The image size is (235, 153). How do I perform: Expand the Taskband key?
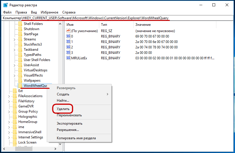(x=15, y=50)
